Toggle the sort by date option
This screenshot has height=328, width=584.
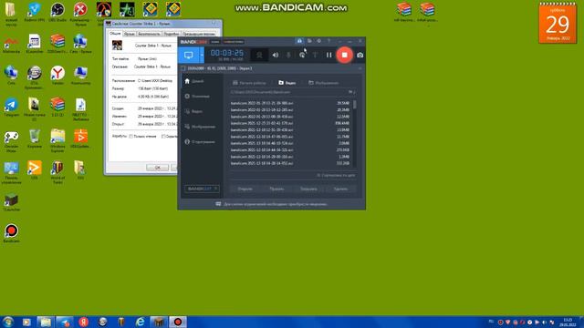(x=336, y=175)
